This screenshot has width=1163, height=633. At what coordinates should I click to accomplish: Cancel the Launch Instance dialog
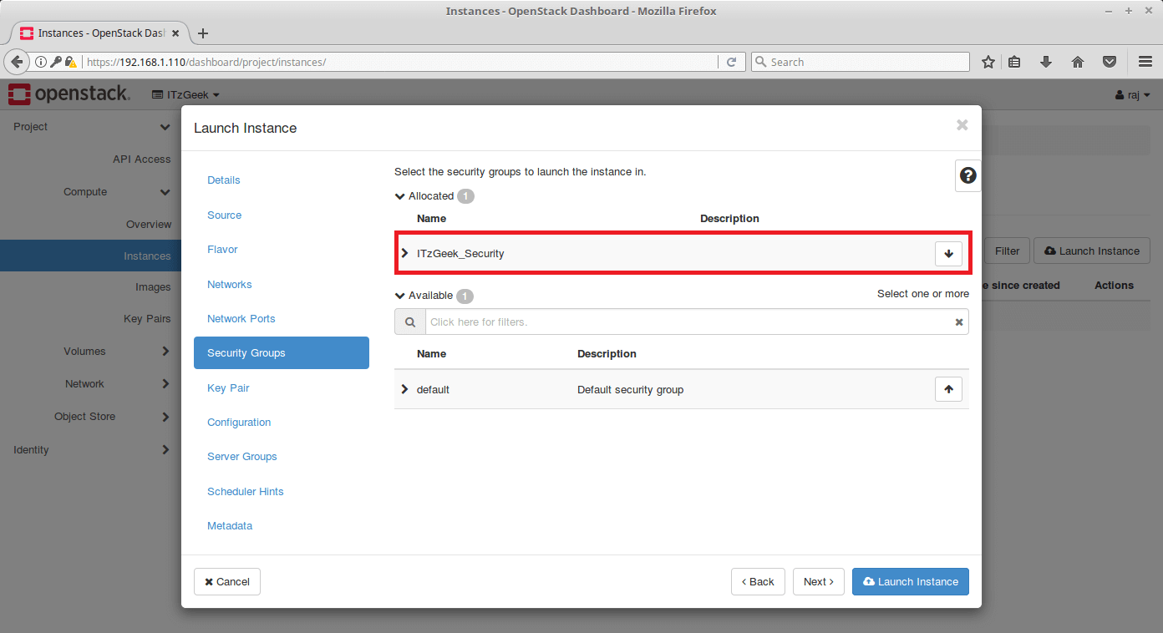[227, 582]
